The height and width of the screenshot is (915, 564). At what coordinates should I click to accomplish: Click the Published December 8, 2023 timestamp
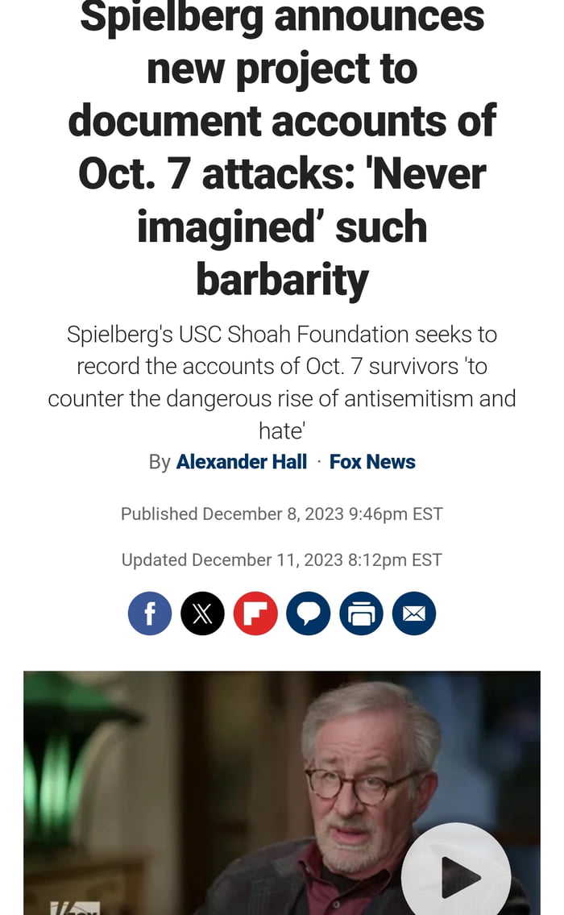tap(282, 514)
